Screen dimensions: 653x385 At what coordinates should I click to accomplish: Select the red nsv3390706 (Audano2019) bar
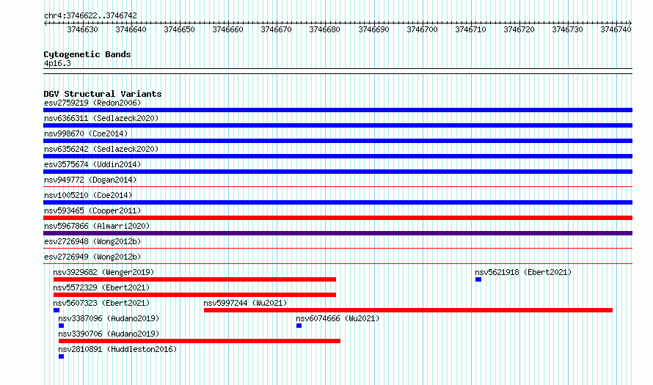coord(200,341)
